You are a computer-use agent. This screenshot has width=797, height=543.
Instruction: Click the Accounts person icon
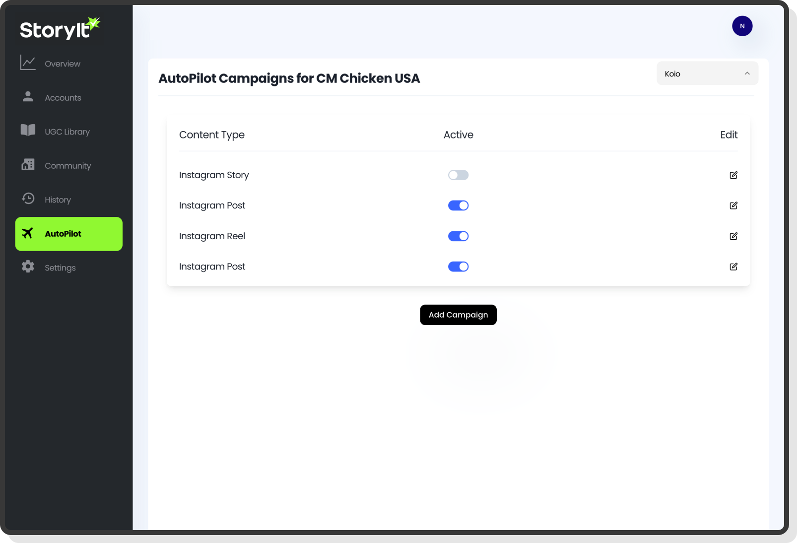pyautogui.click(x=28, y=97)
